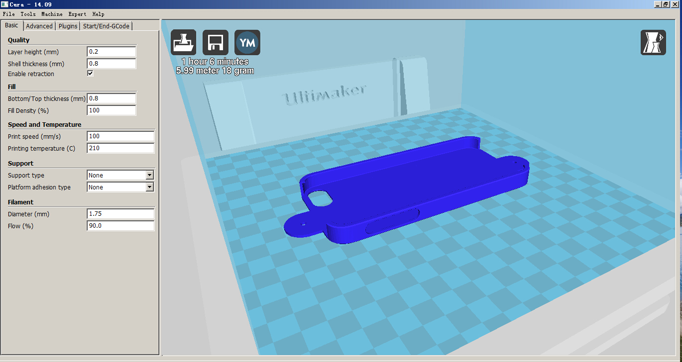Click the Fill section heading
682x362 pixels.
point(11,87)
